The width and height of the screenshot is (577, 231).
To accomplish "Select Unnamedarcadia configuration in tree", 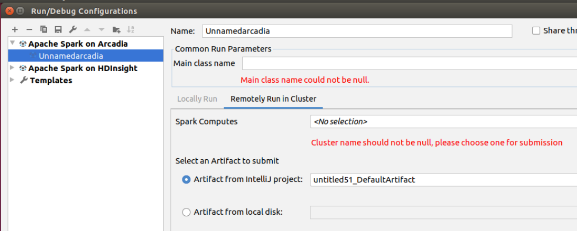I will [86, 56].
